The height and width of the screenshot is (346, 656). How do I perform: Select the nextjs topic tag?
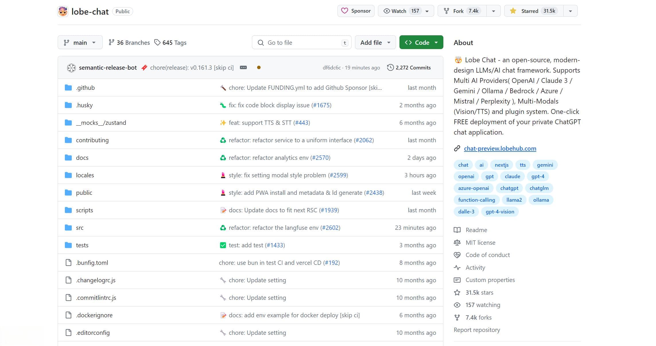coord(502,165)
